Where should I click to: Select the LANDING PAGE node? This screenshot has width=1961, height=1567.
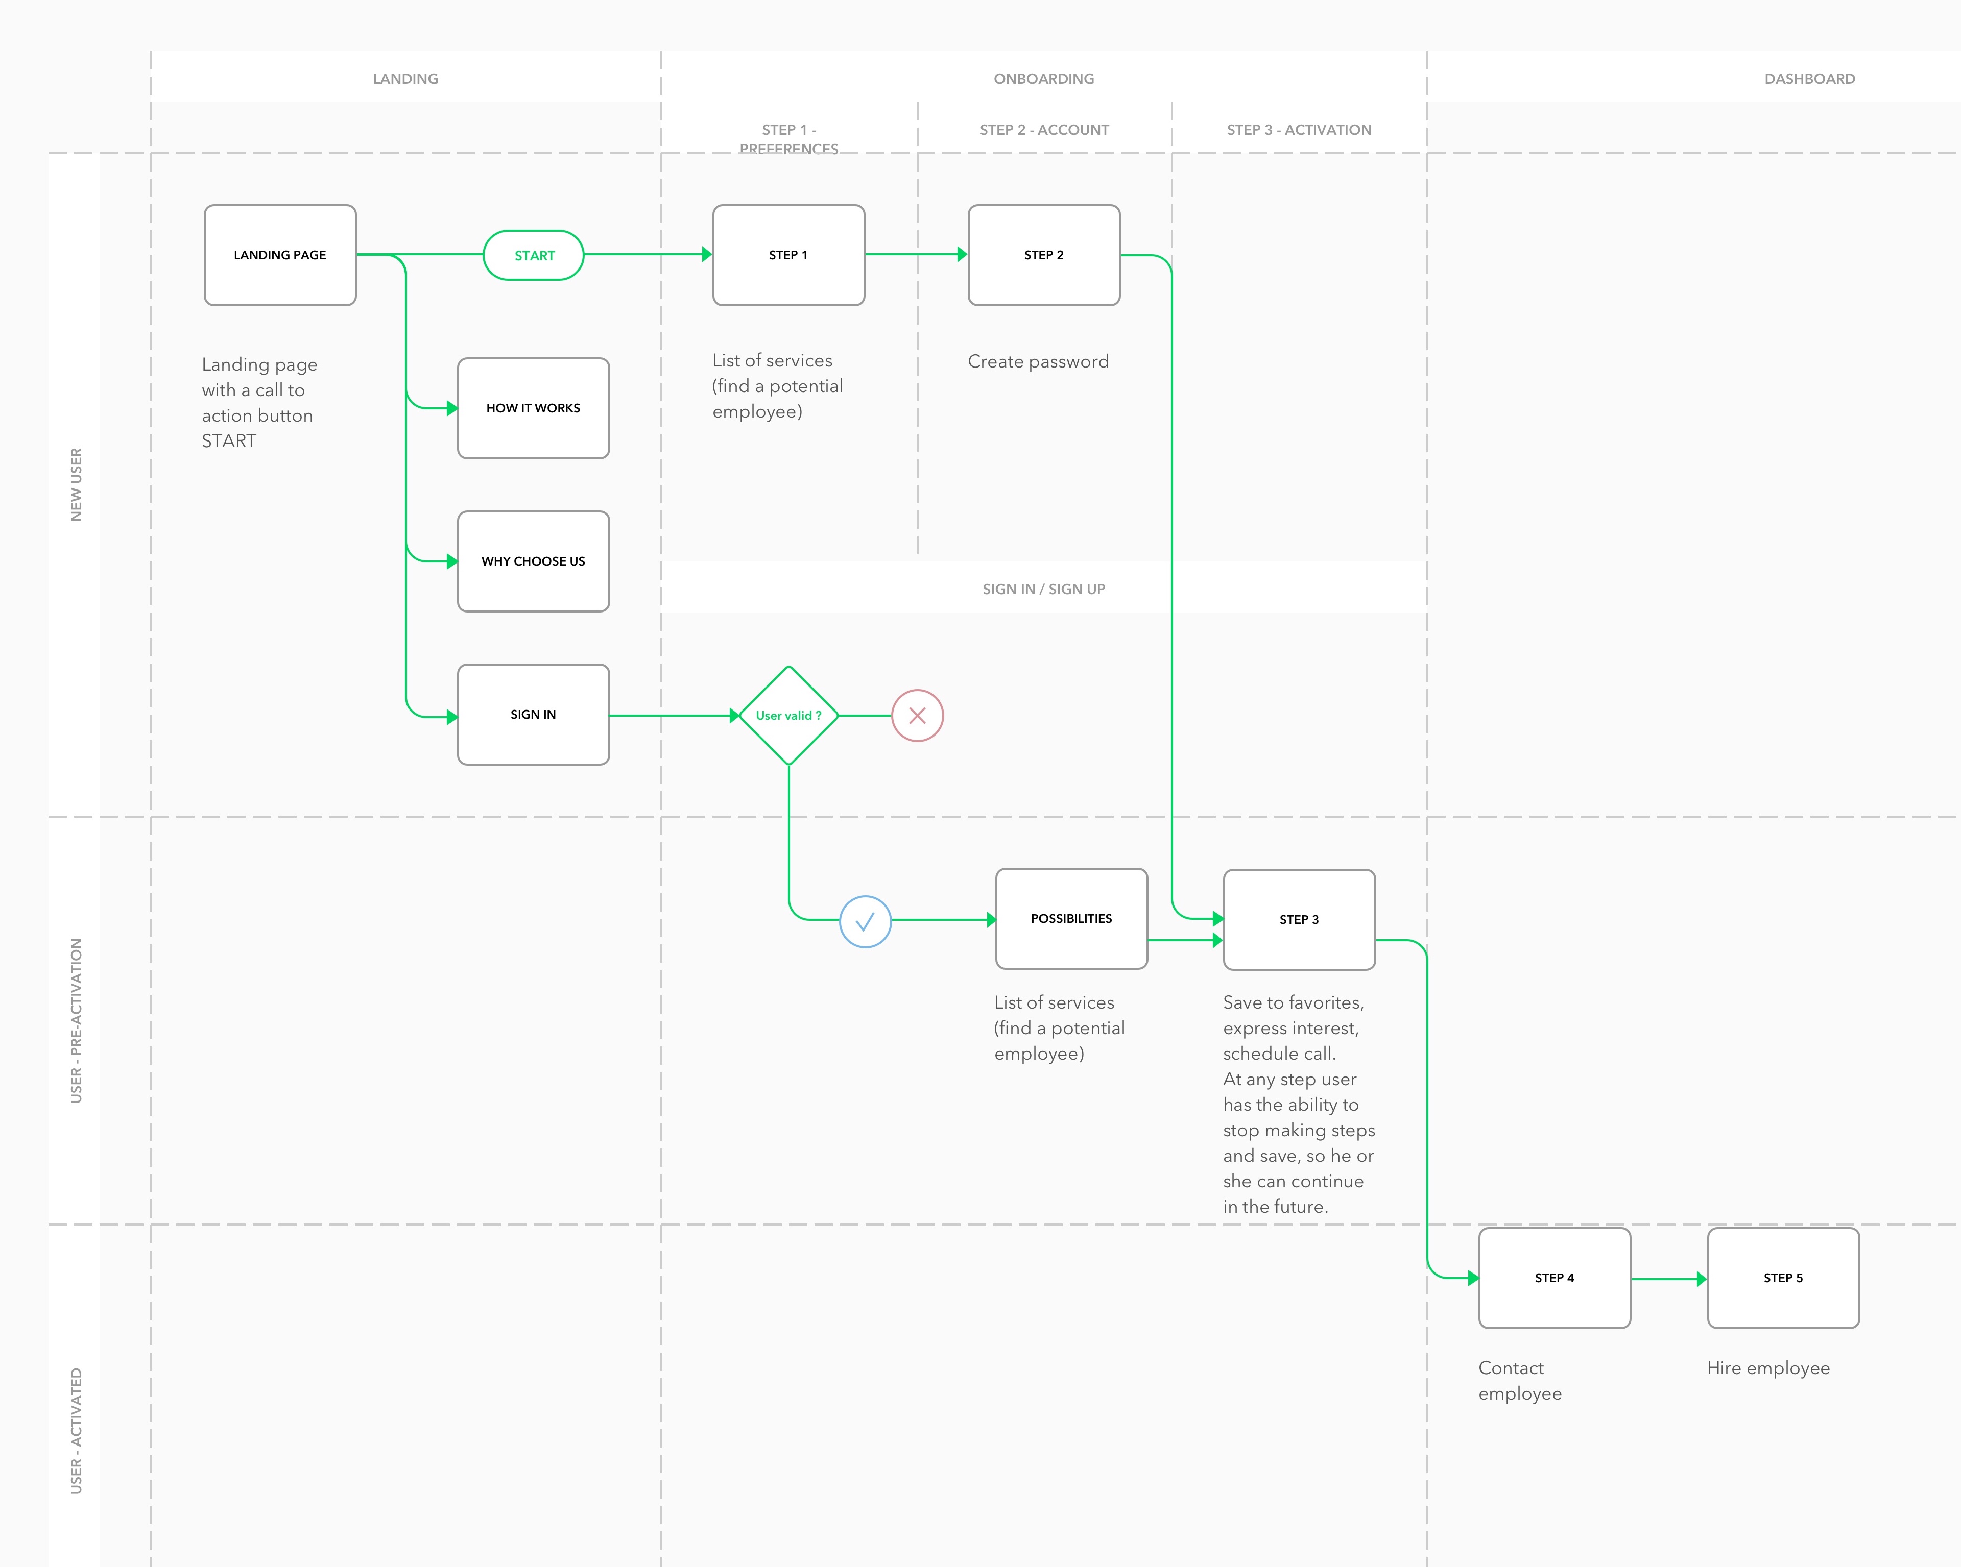280,255
